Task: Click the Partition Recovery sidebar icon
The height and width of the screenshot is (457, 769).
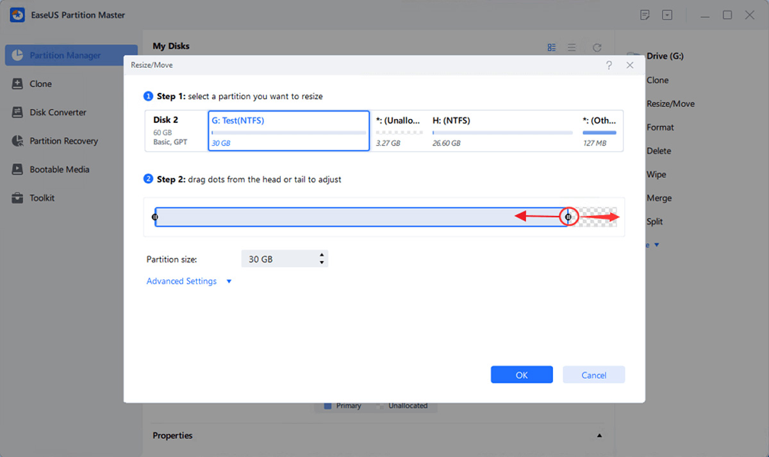Action: tap(17, 141)
